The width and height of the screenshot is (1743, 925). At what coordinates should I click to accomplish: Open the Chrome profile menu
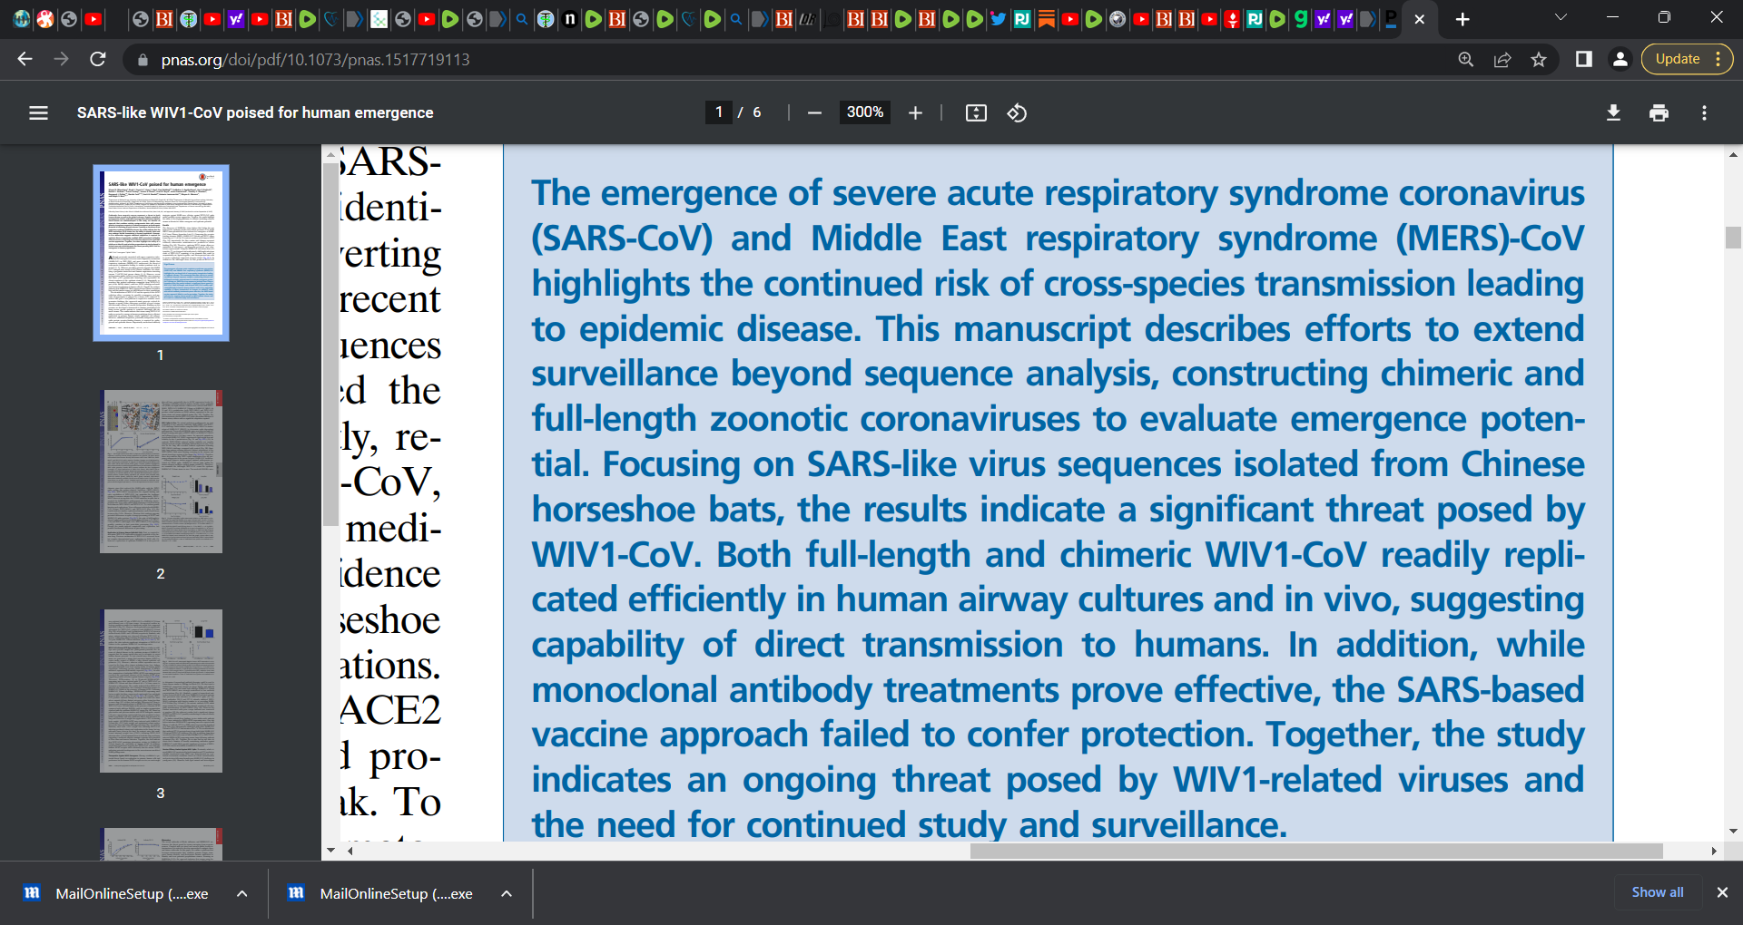click(1620, 59)
